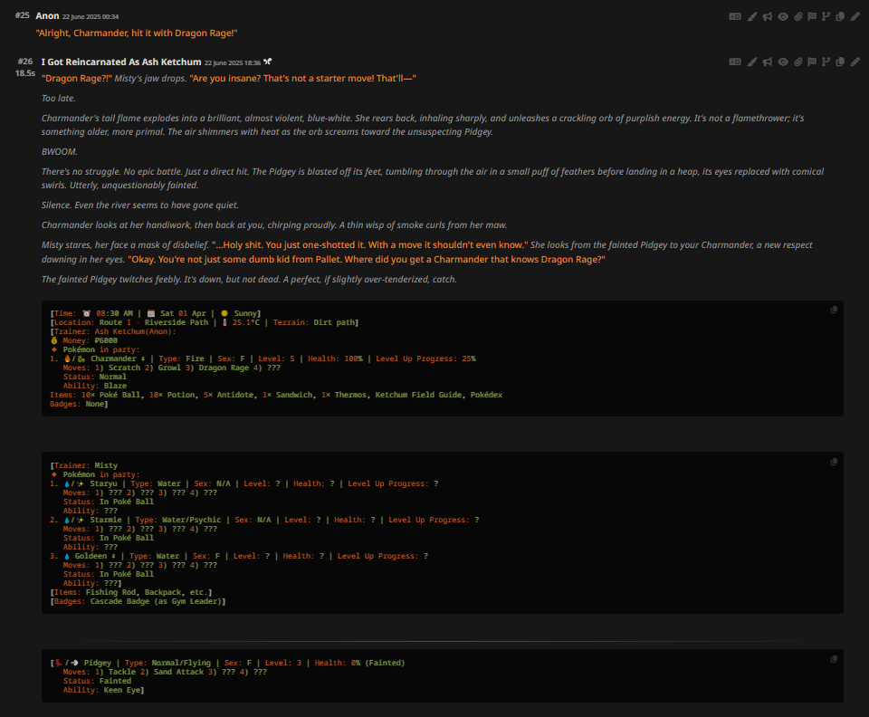This screenshot has width=869, height=717.
Task: Click the line "Too late."
Action: 58,99
